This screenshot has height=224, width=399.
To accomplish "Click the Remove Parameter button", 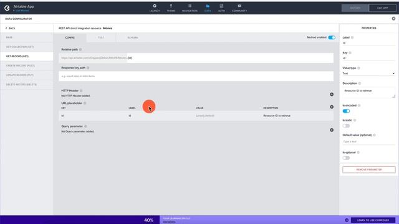I will (x=368, y=169).
